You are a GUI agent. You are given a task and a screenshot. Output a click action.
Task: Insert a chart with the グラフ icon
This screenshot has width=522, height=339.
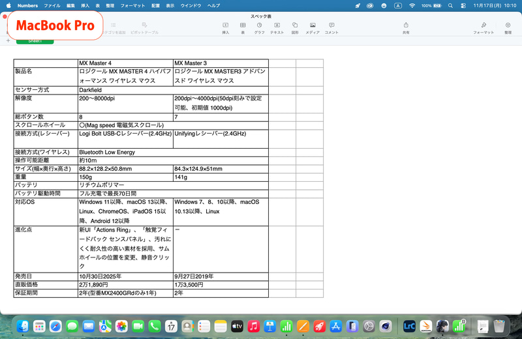259,28
